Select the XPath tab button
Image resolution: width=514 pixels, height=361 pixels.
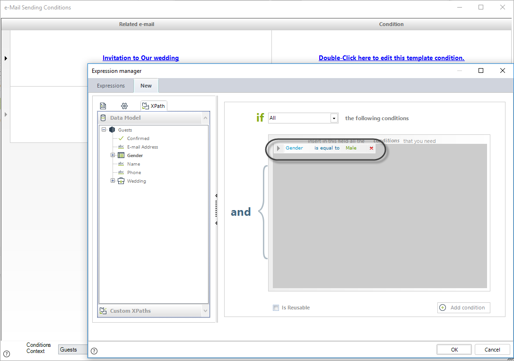[x=154, y=106]
